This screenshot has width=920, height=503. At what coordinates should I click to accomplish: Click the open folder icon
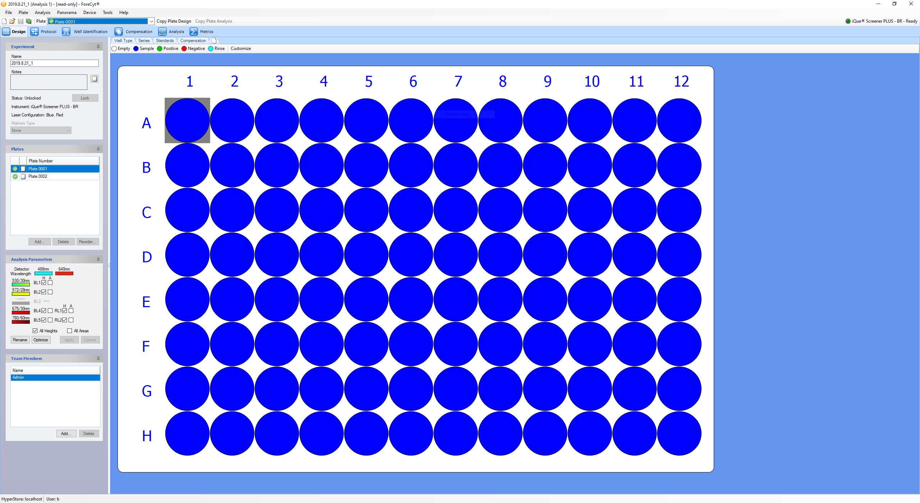[x=12, y=21]
